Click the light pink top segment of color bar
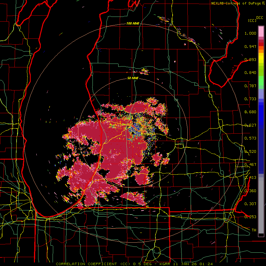 (261, 32)
